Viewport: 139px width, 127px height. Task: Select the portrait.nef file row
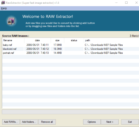pyautogui.click(x=70, y=53)
